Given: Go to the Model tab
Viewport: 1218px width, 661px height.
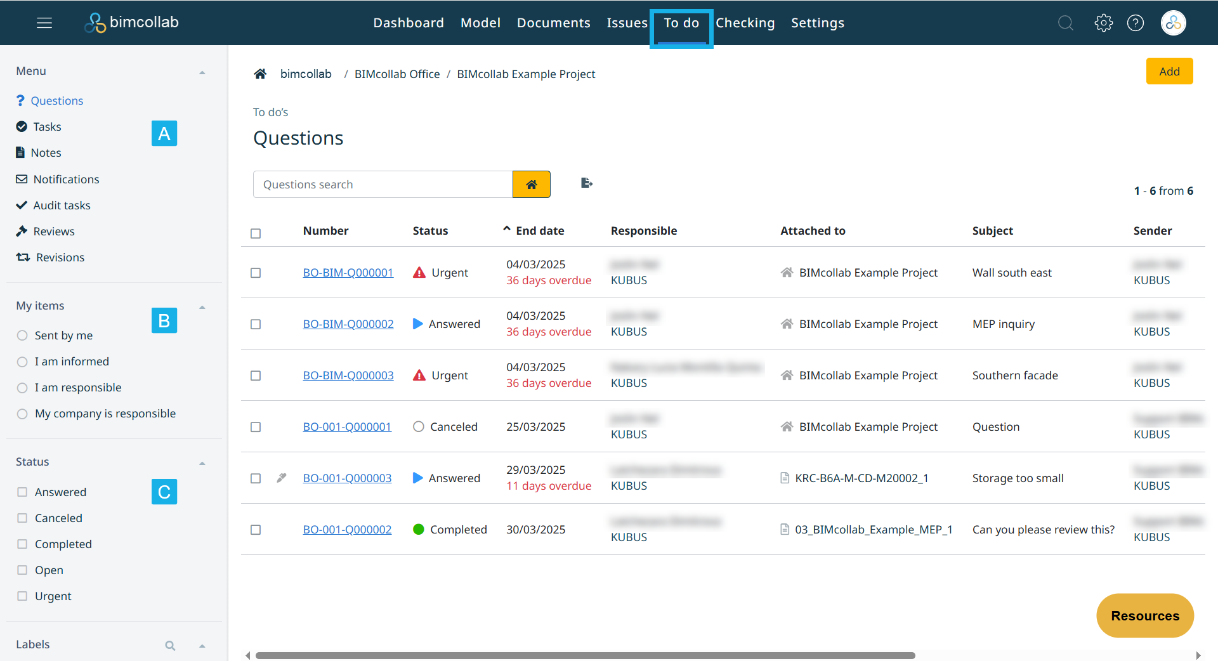Looking at the screenshot, I should tap(480, 23).
